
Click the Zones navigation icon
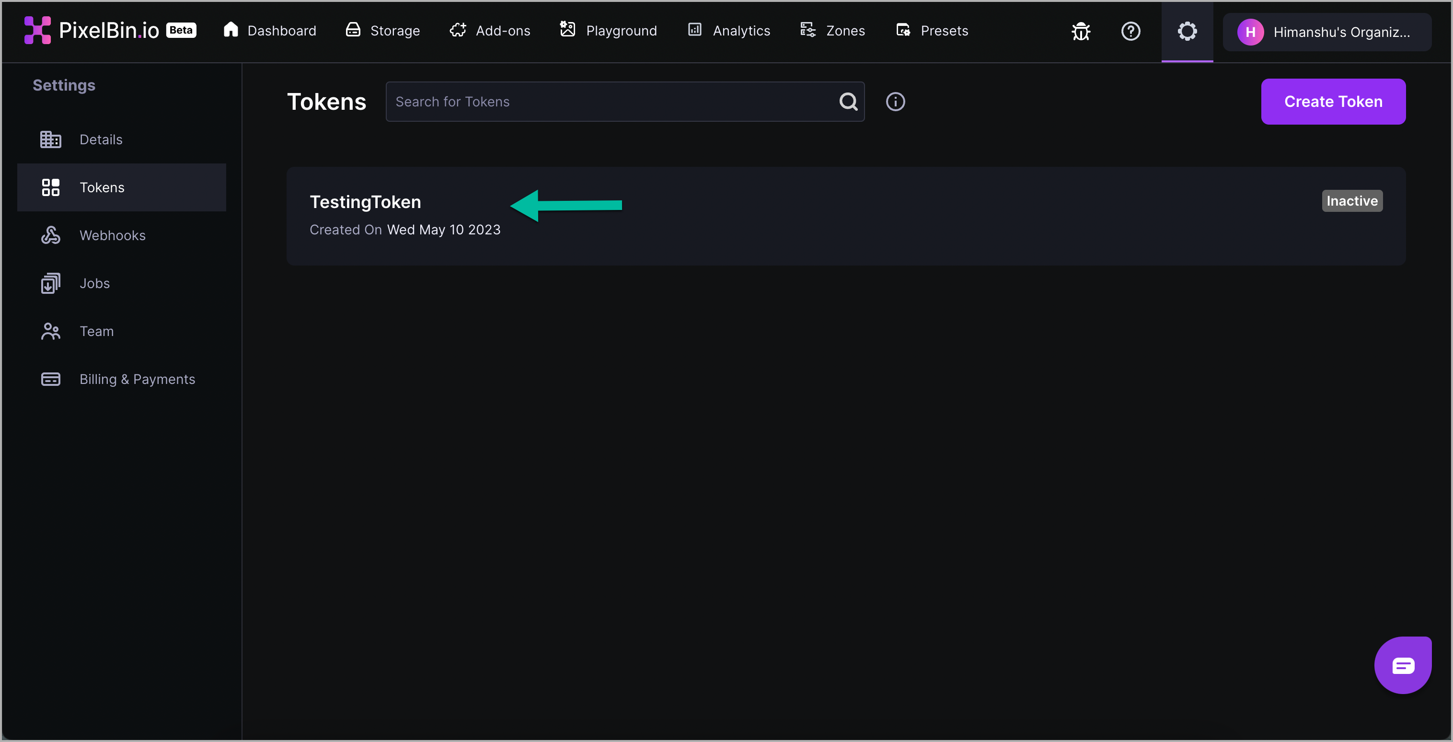click(x=809, y=30)
